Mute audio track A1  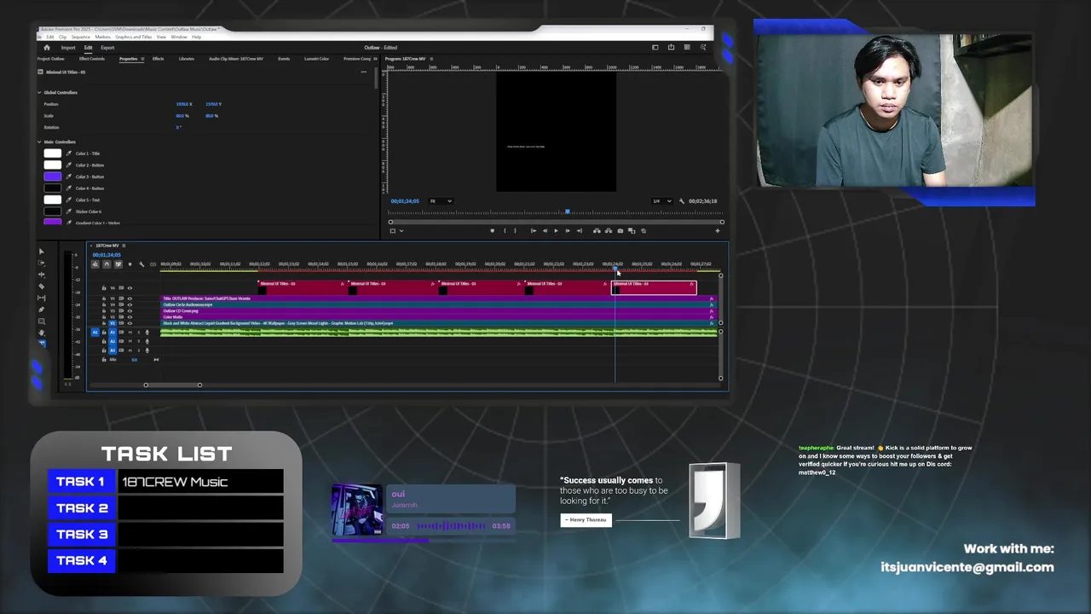pyautogui.click(x=130, y=332)
